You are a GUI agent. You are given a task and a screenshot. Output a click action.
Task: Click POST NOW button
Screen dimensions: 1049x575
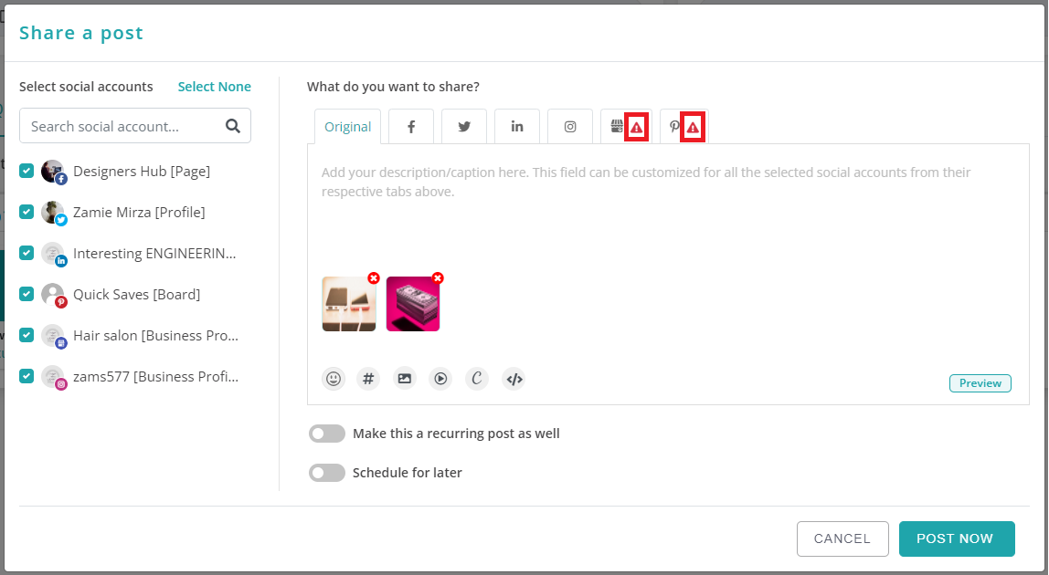[x=957, y=538]
